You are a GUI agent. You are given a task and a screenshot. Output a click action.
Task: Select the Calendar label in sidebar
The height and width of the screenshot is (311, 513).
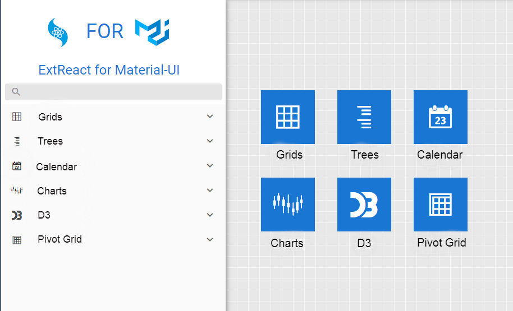(x=56, y=167)
